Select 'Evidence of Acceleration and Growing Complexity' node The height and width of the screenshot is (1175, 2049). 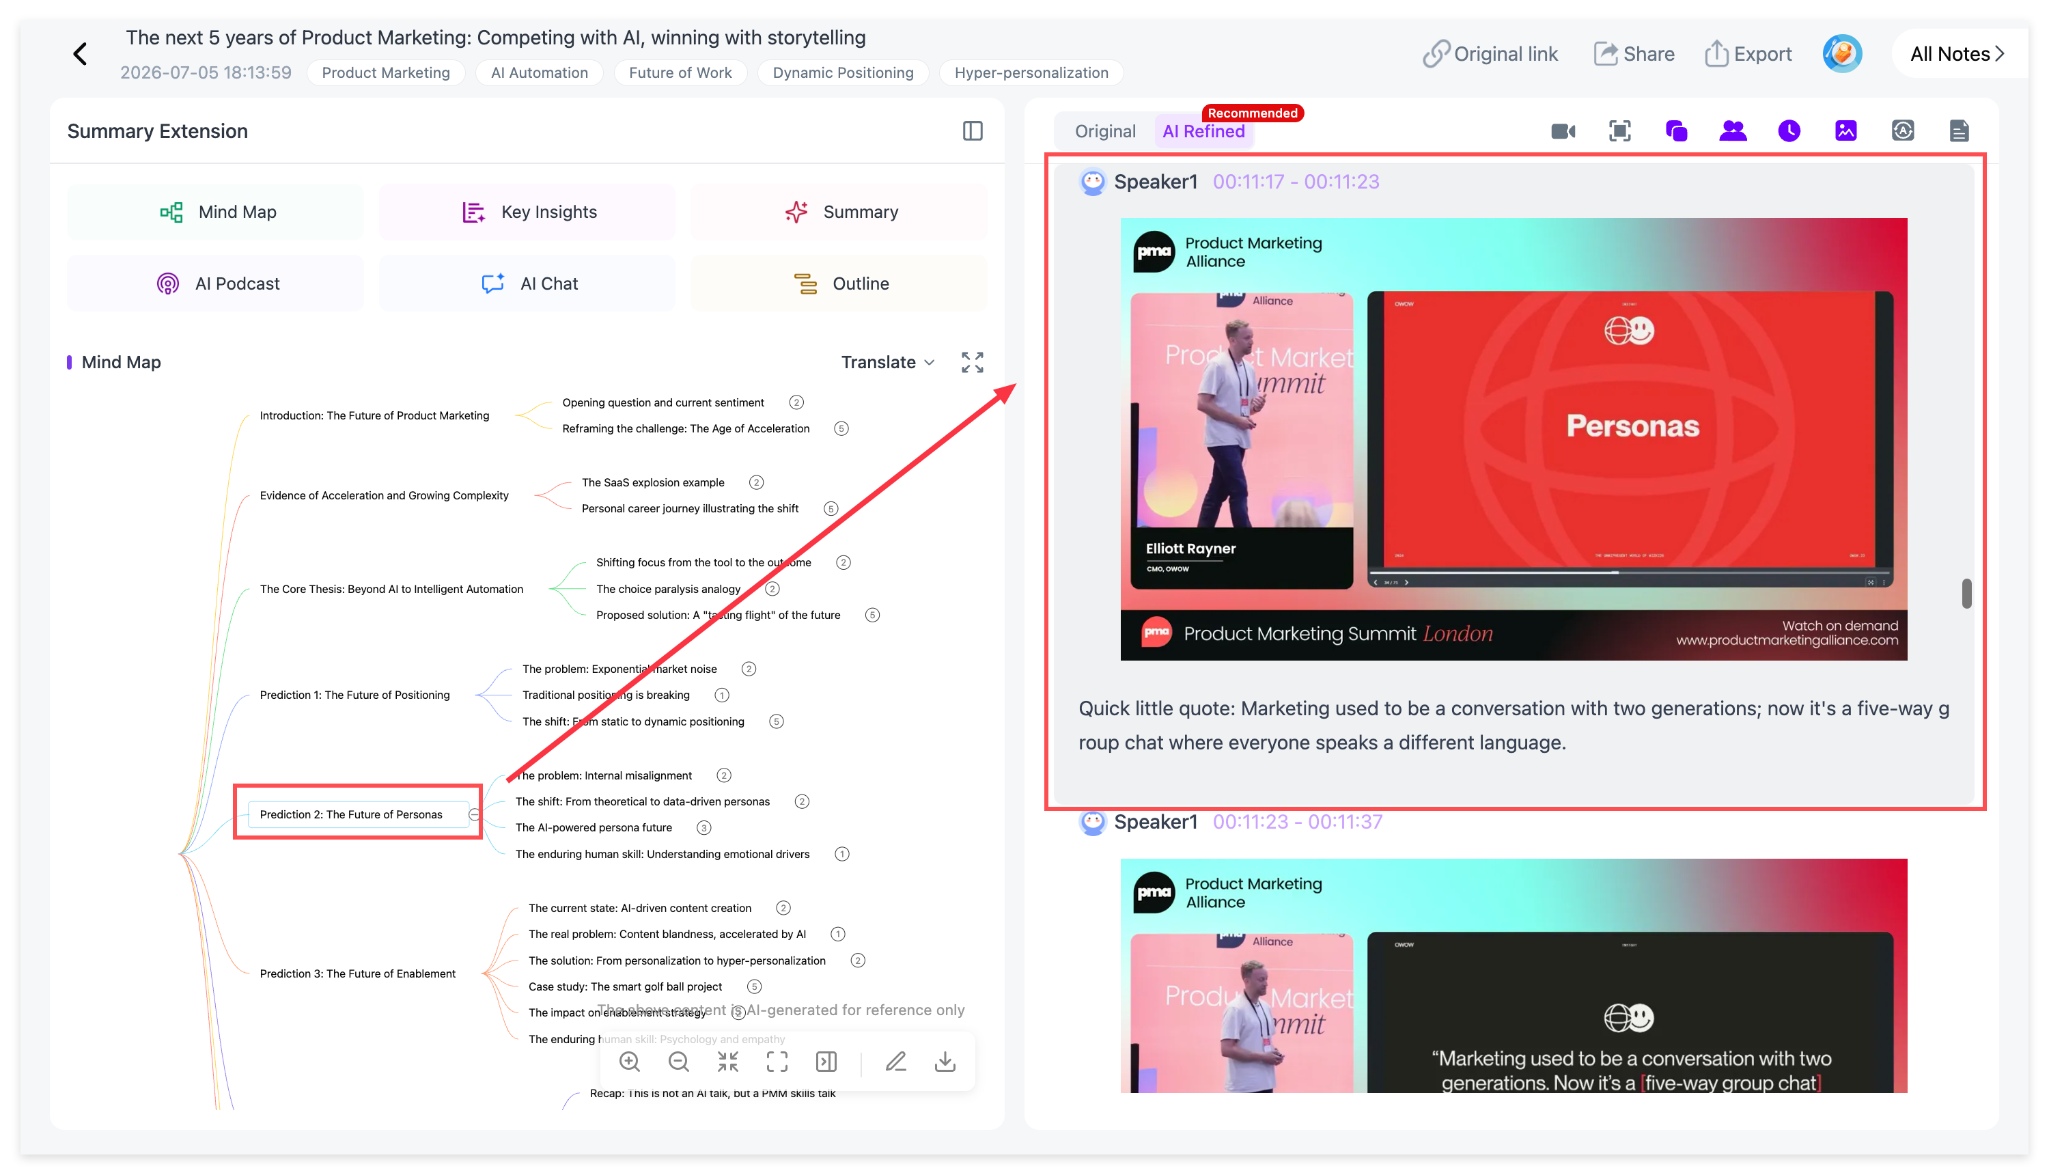pyautogui.click(x=384, y=495)
